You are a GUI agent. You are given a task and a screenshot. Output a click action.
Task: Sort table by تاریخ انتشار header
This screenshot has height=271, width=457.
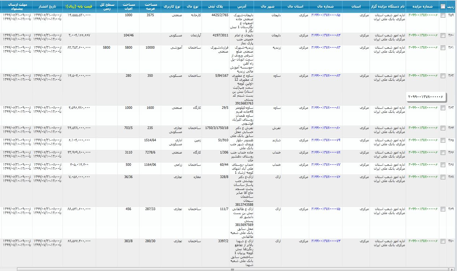pyautogui.click(x=47, y=6)
